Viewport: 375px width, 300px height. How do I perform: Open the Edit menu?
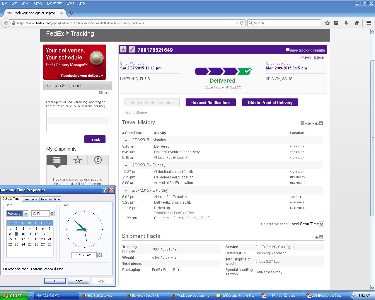tap(14, 3)
